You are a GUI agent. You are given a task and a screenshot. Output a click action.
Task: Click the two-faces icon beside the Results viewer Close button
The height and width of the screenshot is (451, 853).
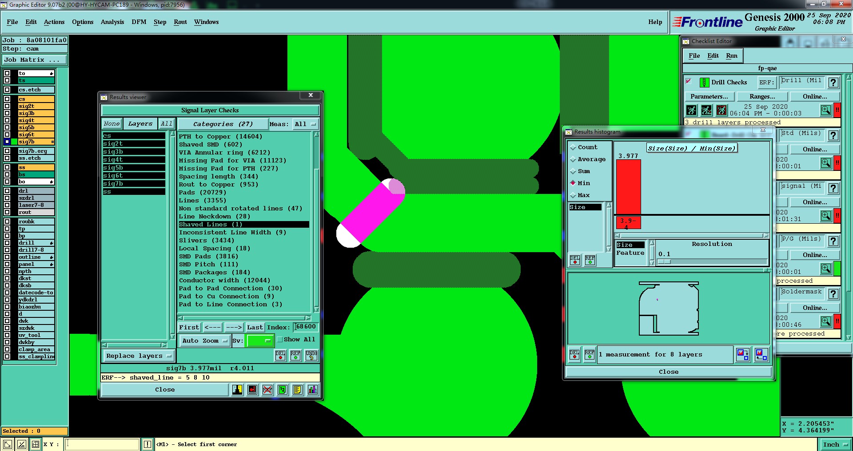pos(237,390)
